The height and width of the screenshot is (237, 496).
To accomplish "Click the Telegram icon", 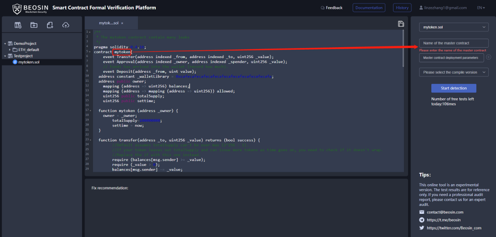I will coord(422,220).
